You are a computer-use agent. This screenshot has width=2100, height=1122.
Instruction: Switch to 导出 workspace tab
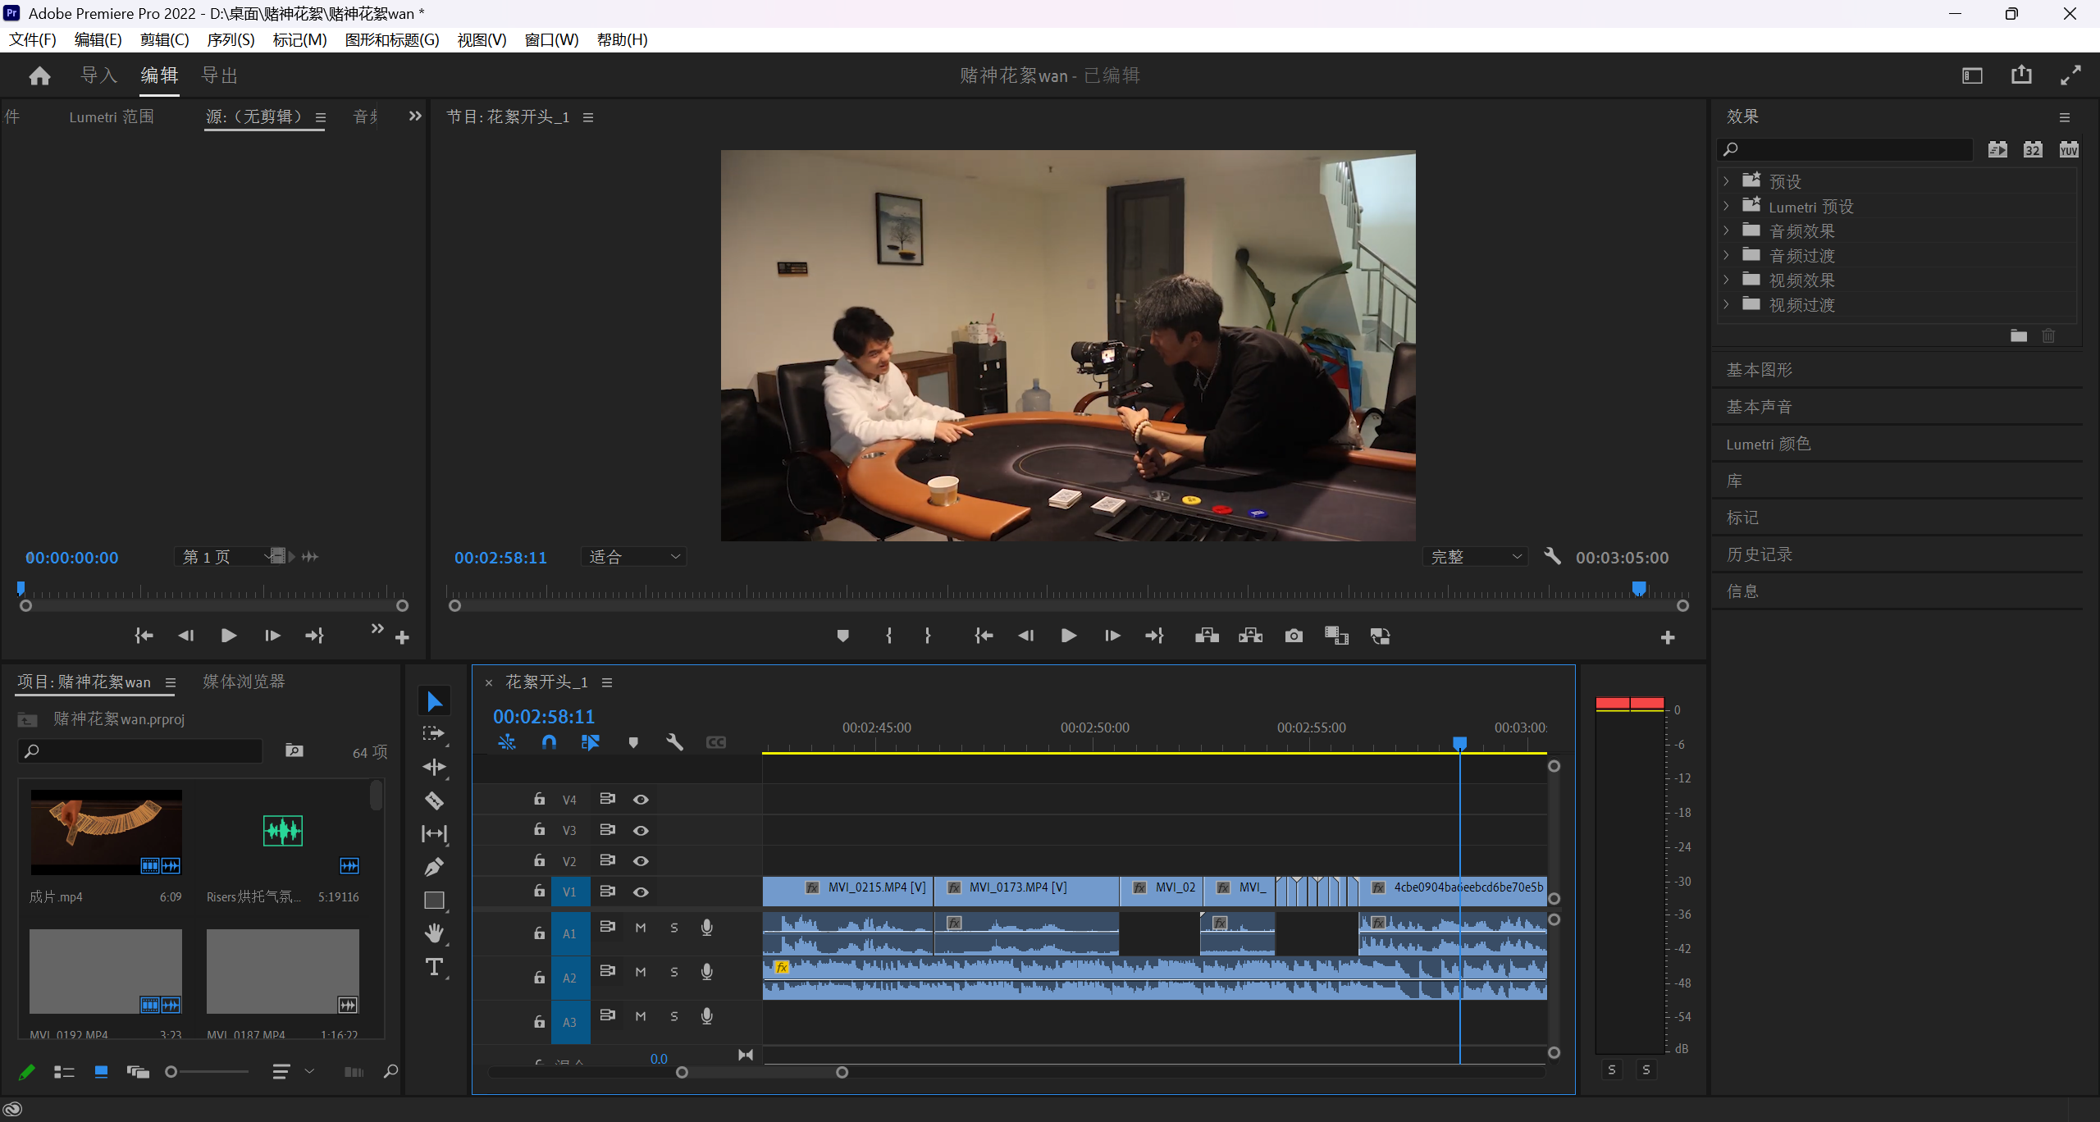pos(220,75)
